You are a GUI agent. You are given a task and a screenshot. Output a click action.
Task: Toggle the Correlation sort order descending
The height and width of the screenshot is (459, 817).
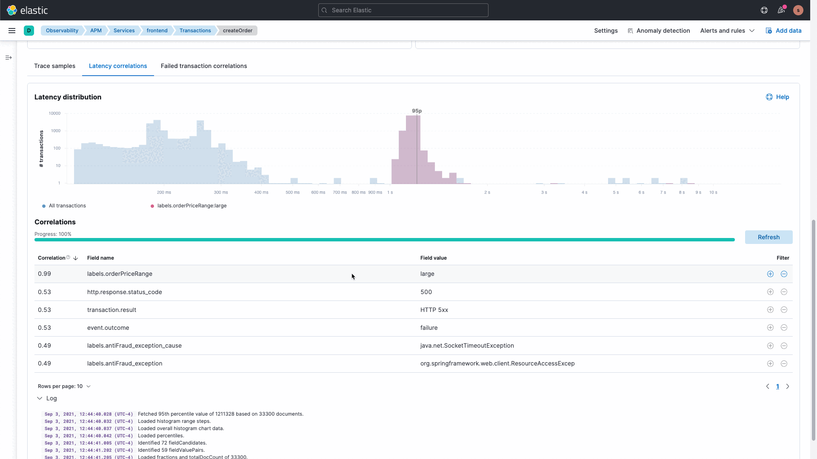coord(75,258)
